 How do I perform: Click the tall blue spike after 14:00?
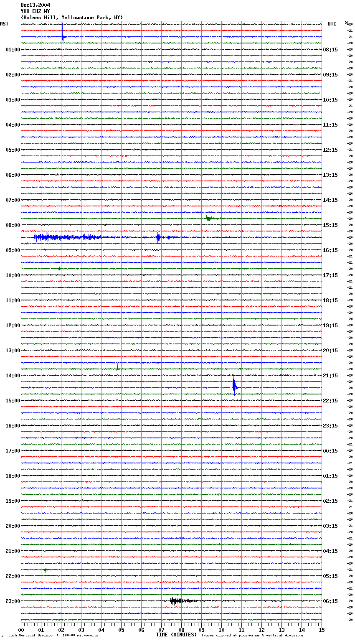tap(235, 384)
